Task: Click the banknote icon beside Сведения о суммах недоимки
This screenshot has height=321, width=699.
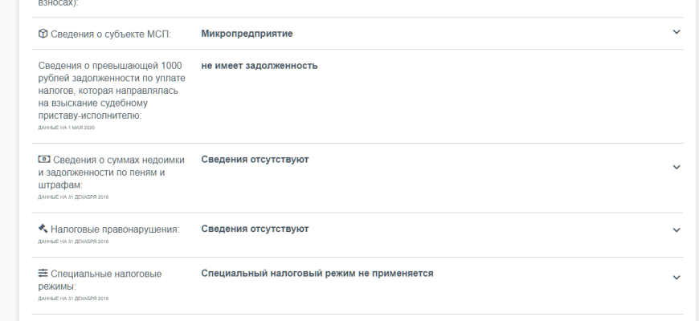Action: 44,160
